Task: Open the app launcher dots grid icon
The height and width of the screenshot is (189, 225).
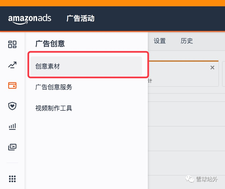Action: (12, 179)
